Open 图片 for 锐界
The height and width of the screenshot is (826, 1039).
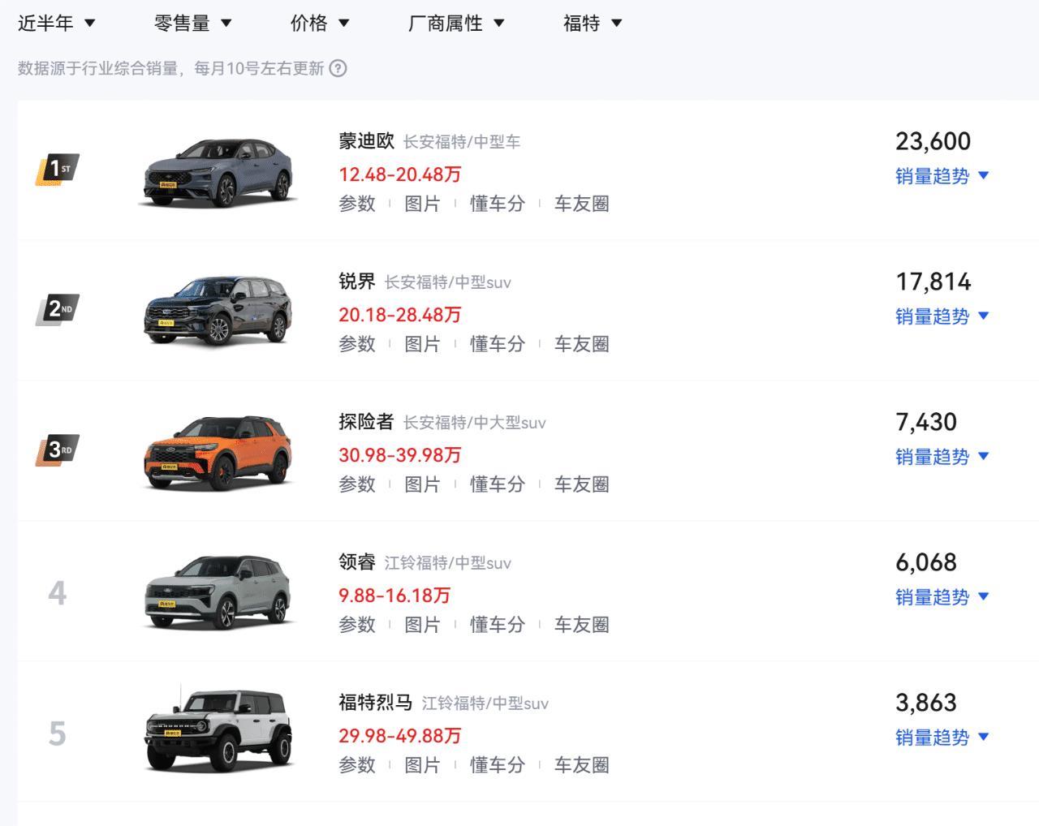pyautogui.click(x=422, y=344)
